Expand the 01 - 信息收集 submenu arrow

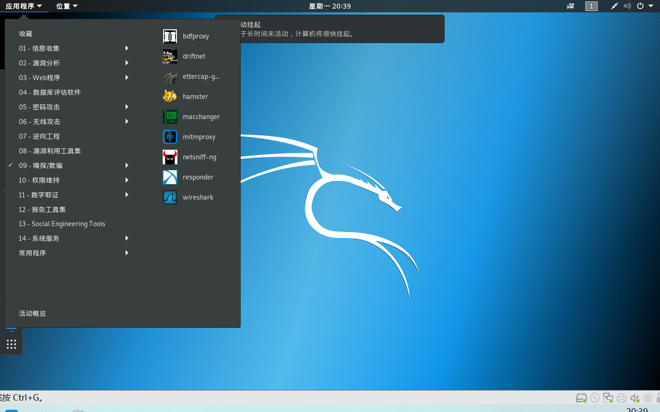127,48
